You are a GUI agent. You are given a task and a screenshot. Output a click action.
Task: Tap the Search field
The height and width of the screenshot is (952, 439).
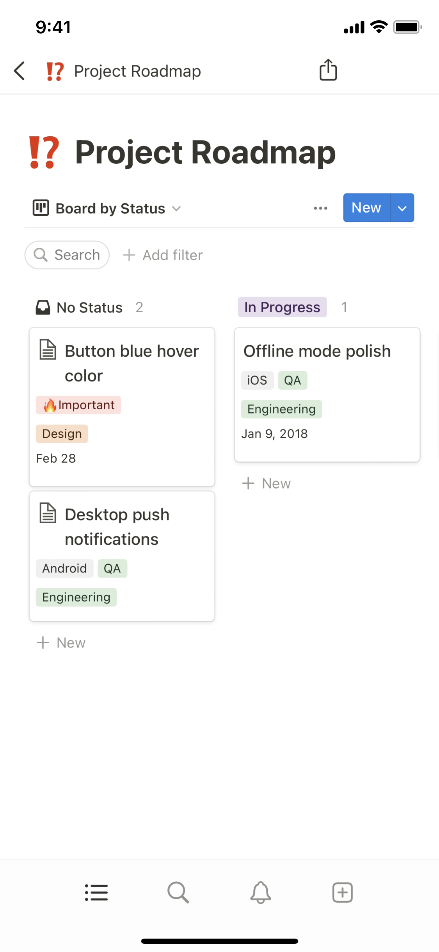67,255
